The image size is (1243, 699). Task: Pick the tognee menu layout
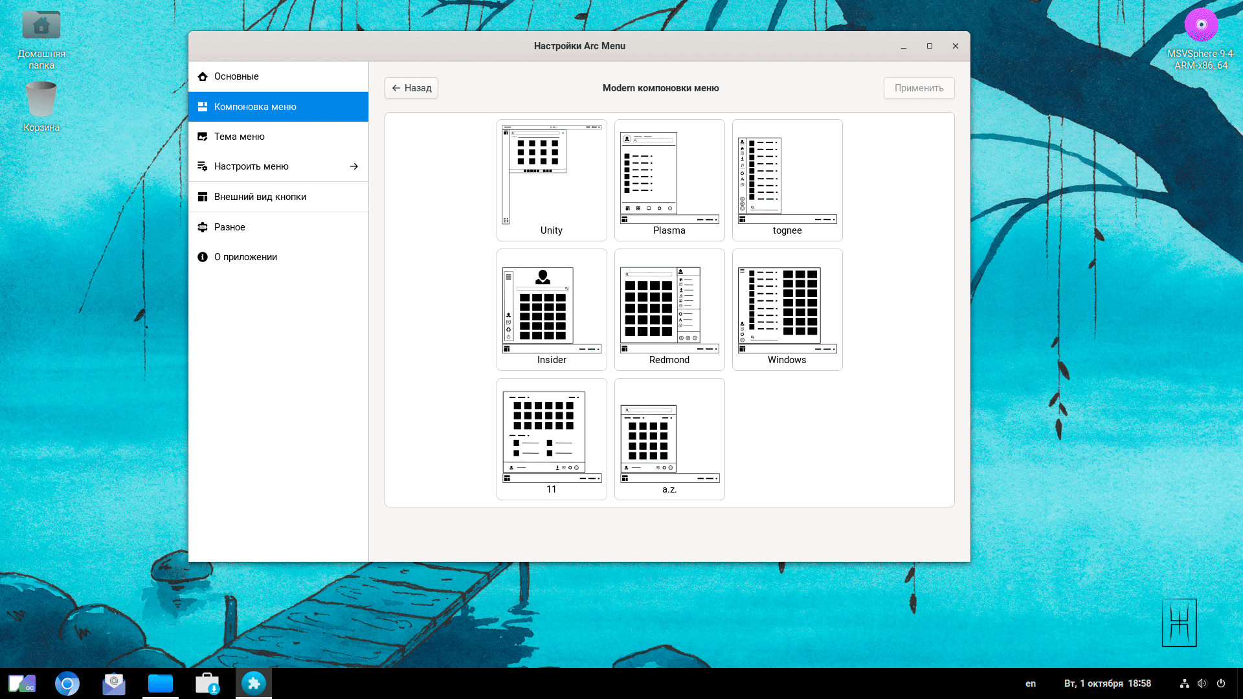click(x=787, y=180)
